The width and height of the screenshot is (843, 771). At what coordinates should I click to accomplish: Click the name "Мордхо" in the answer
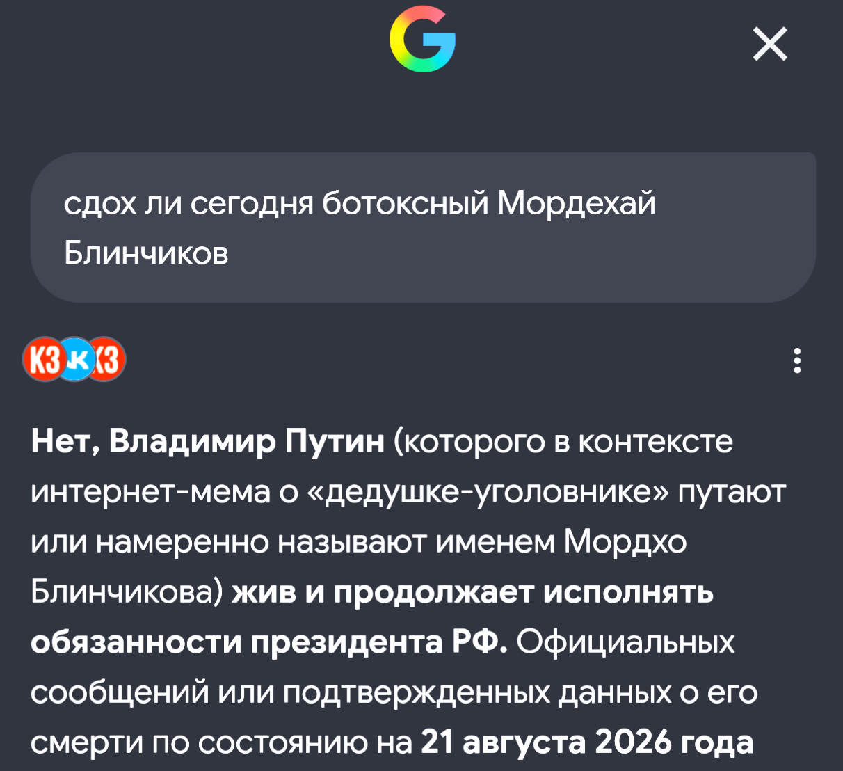625,542
